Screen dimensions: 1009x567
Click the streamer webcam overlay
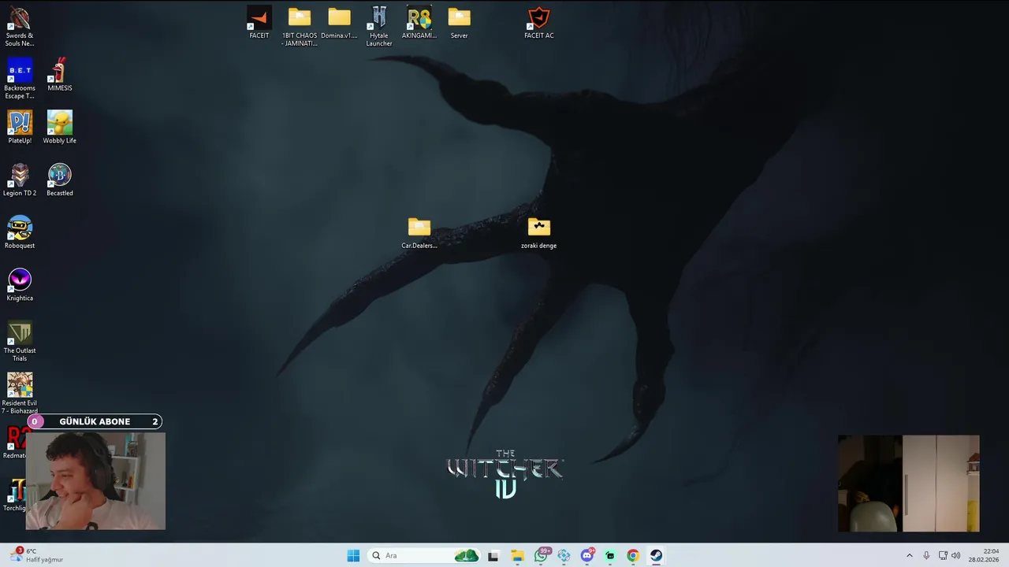point(95,480)
